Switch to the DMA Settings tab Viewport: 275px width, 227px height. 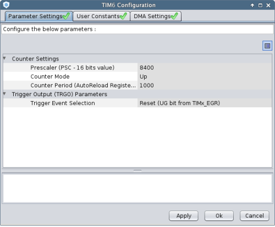click(x=156, y=16)
